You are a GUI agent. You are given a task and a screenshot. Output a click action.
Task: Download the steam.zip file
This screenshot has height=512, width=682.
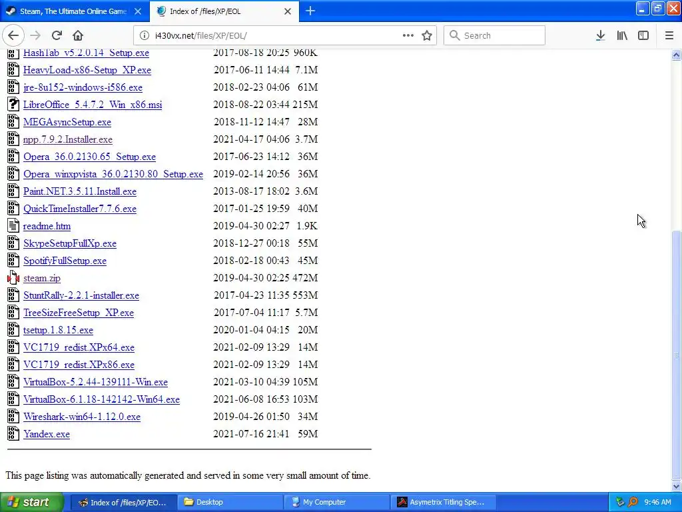coord(42,278)
